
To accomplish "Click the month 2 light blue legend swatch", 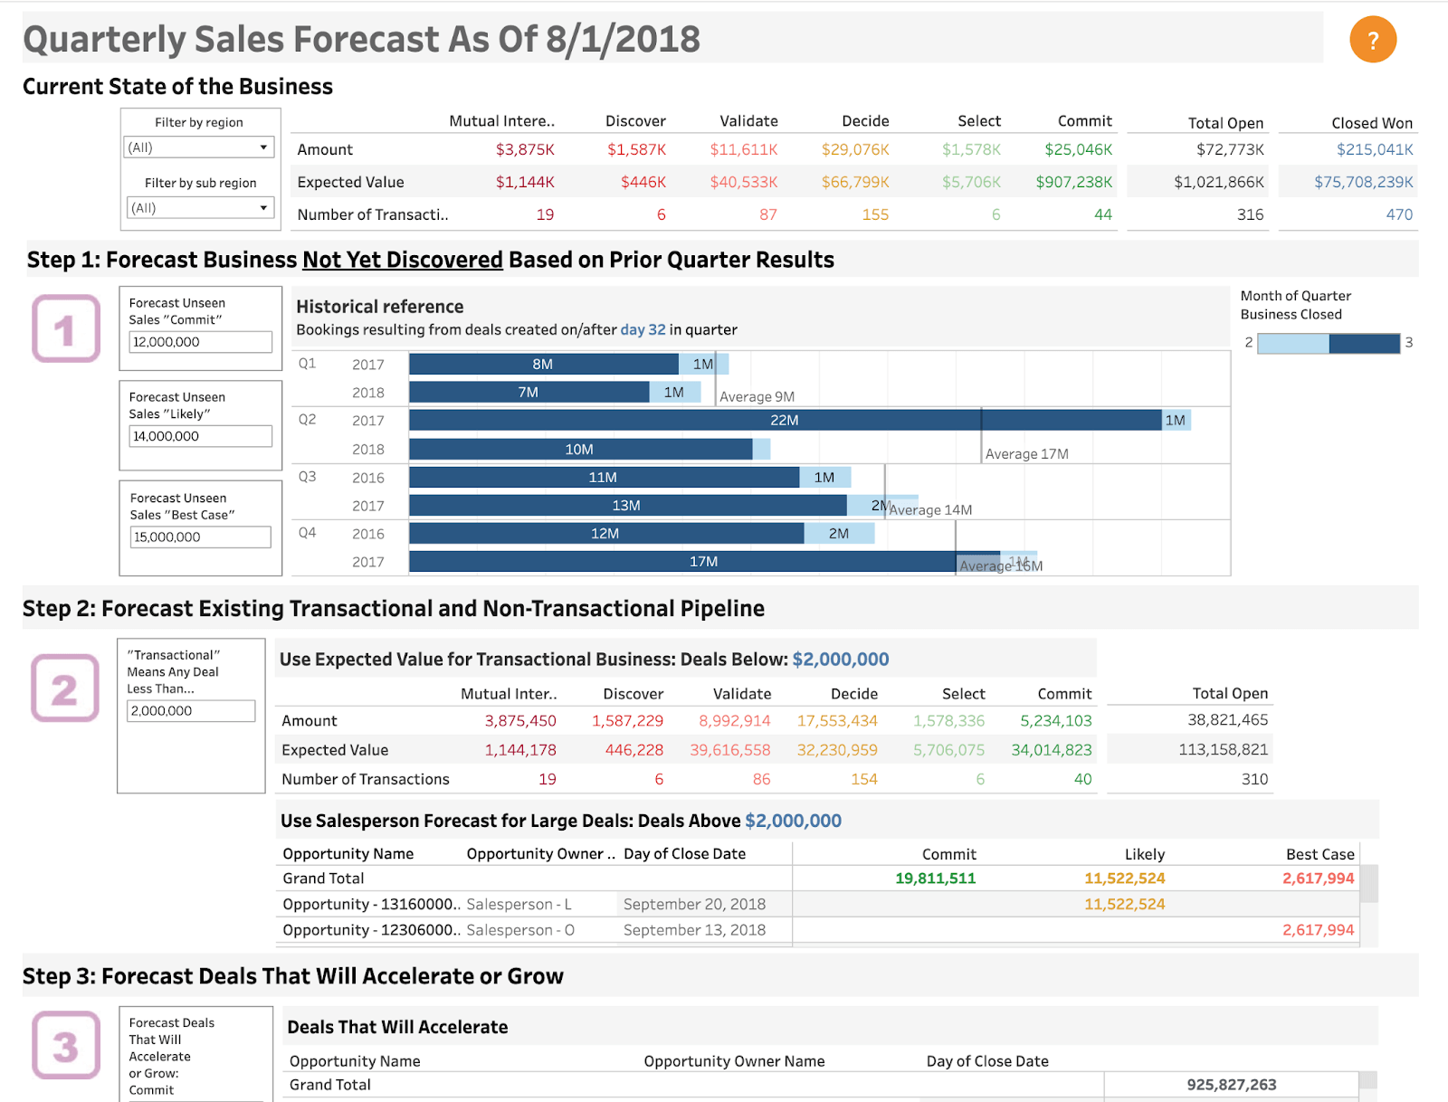I will [x=1293, y=343].
